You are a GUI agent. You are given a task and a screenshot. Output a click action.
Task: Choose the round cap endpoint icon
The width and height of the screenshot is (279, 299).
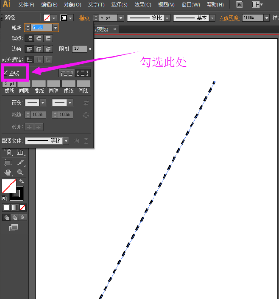tap(39, 39)
